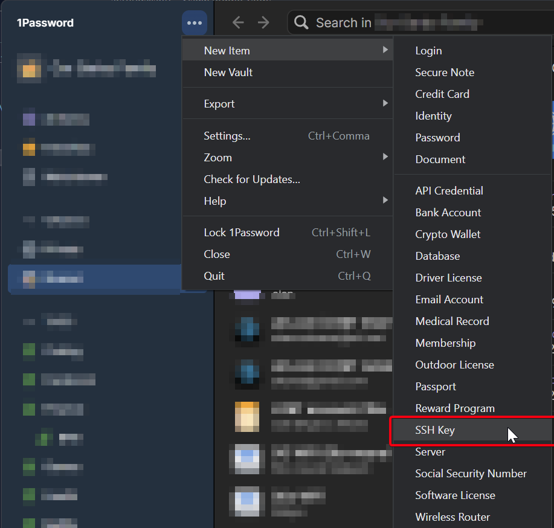
Task: Select Secure Note item type
Action: click(x=445, y=72)
